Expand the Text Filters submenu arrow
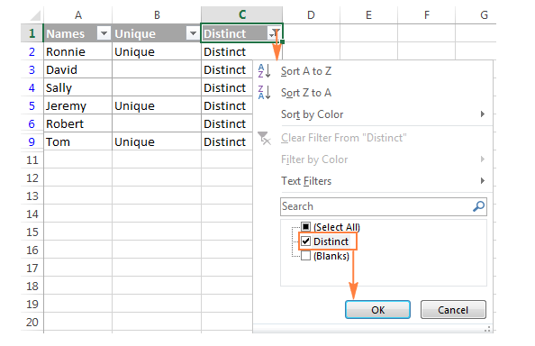This screenshot has width=535, height=346. pyautogui.click(x=483, y=180)
